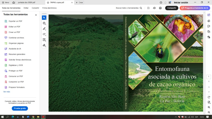
Task: Click the Prueba gratis button
Action: [x=20, y=108]
